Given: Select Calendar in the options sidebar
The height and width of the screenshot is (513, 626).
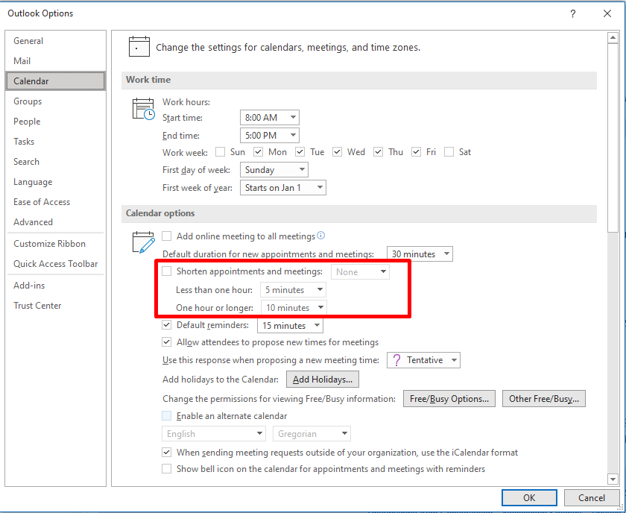Looking at the screenshot, I should [55, 81].
